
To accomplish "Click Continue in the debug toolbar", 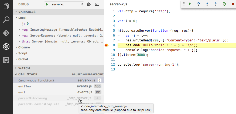I will click(x=190, y=4).
